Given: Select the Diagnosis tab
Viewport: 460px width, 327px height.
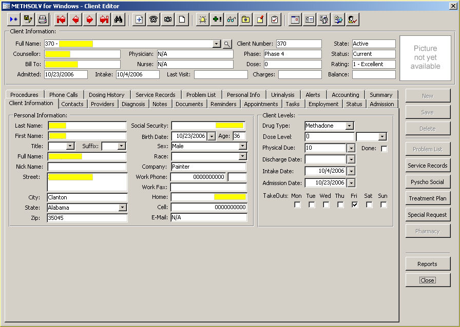Looking at the screenshot, I should [x=133, y=104].
